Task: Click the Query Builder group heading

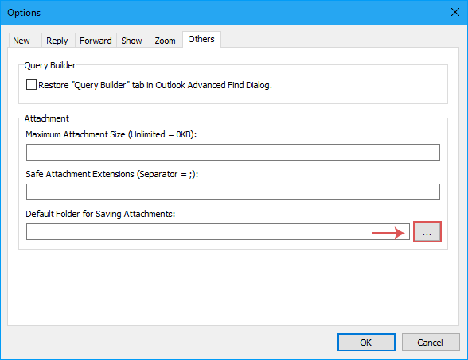Action: coord(50,65)
